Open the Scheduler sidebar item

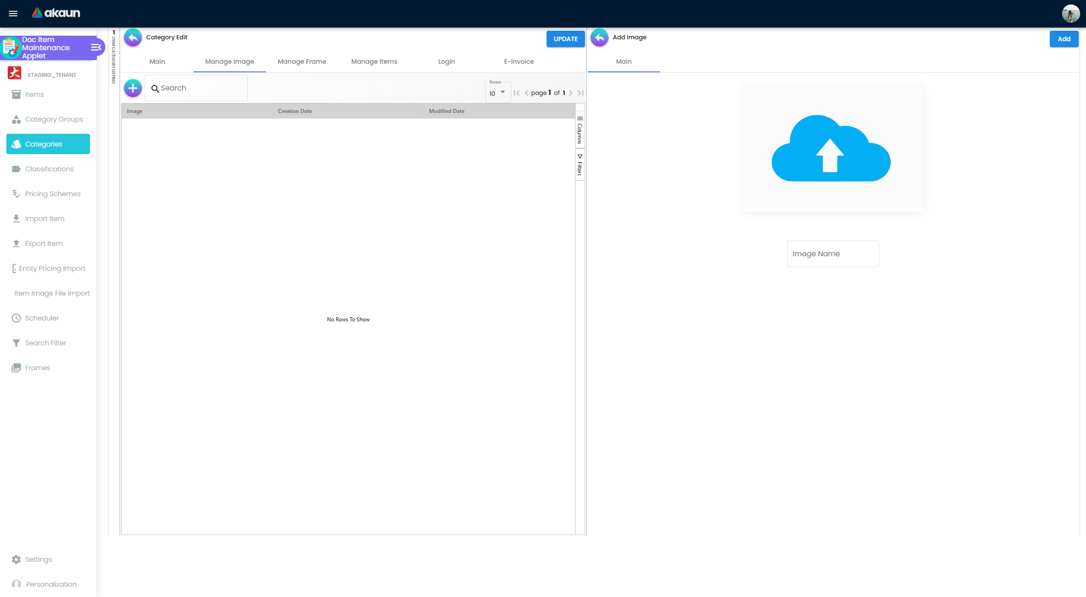(42, 318)
